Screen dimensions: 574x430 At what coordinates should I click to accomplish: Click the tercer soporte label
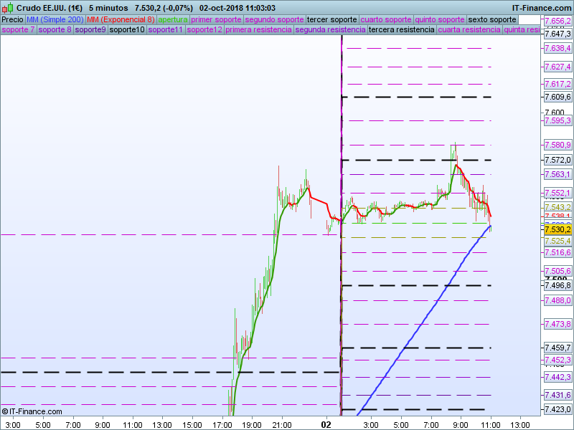pyautogui.click(x=331, y=20)
